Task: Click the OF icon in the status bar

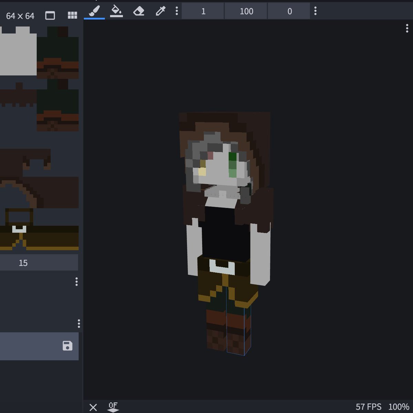Action: (113, 407)
